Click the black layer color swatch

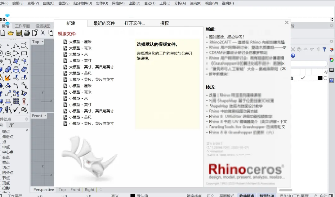pyautogui.click(x=320, y=78)
